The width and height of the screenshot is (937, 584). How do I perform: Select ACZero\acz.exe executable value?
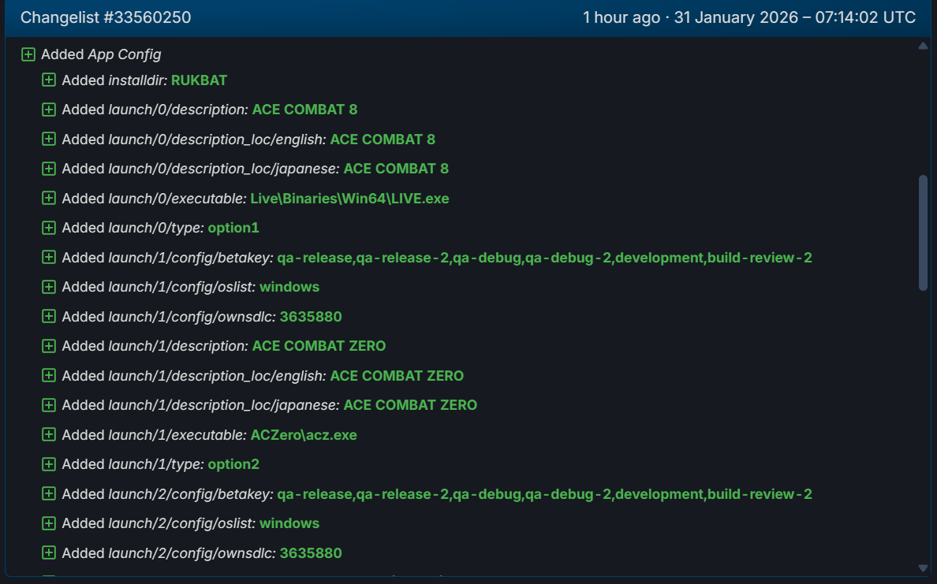(x=304, y=435)
